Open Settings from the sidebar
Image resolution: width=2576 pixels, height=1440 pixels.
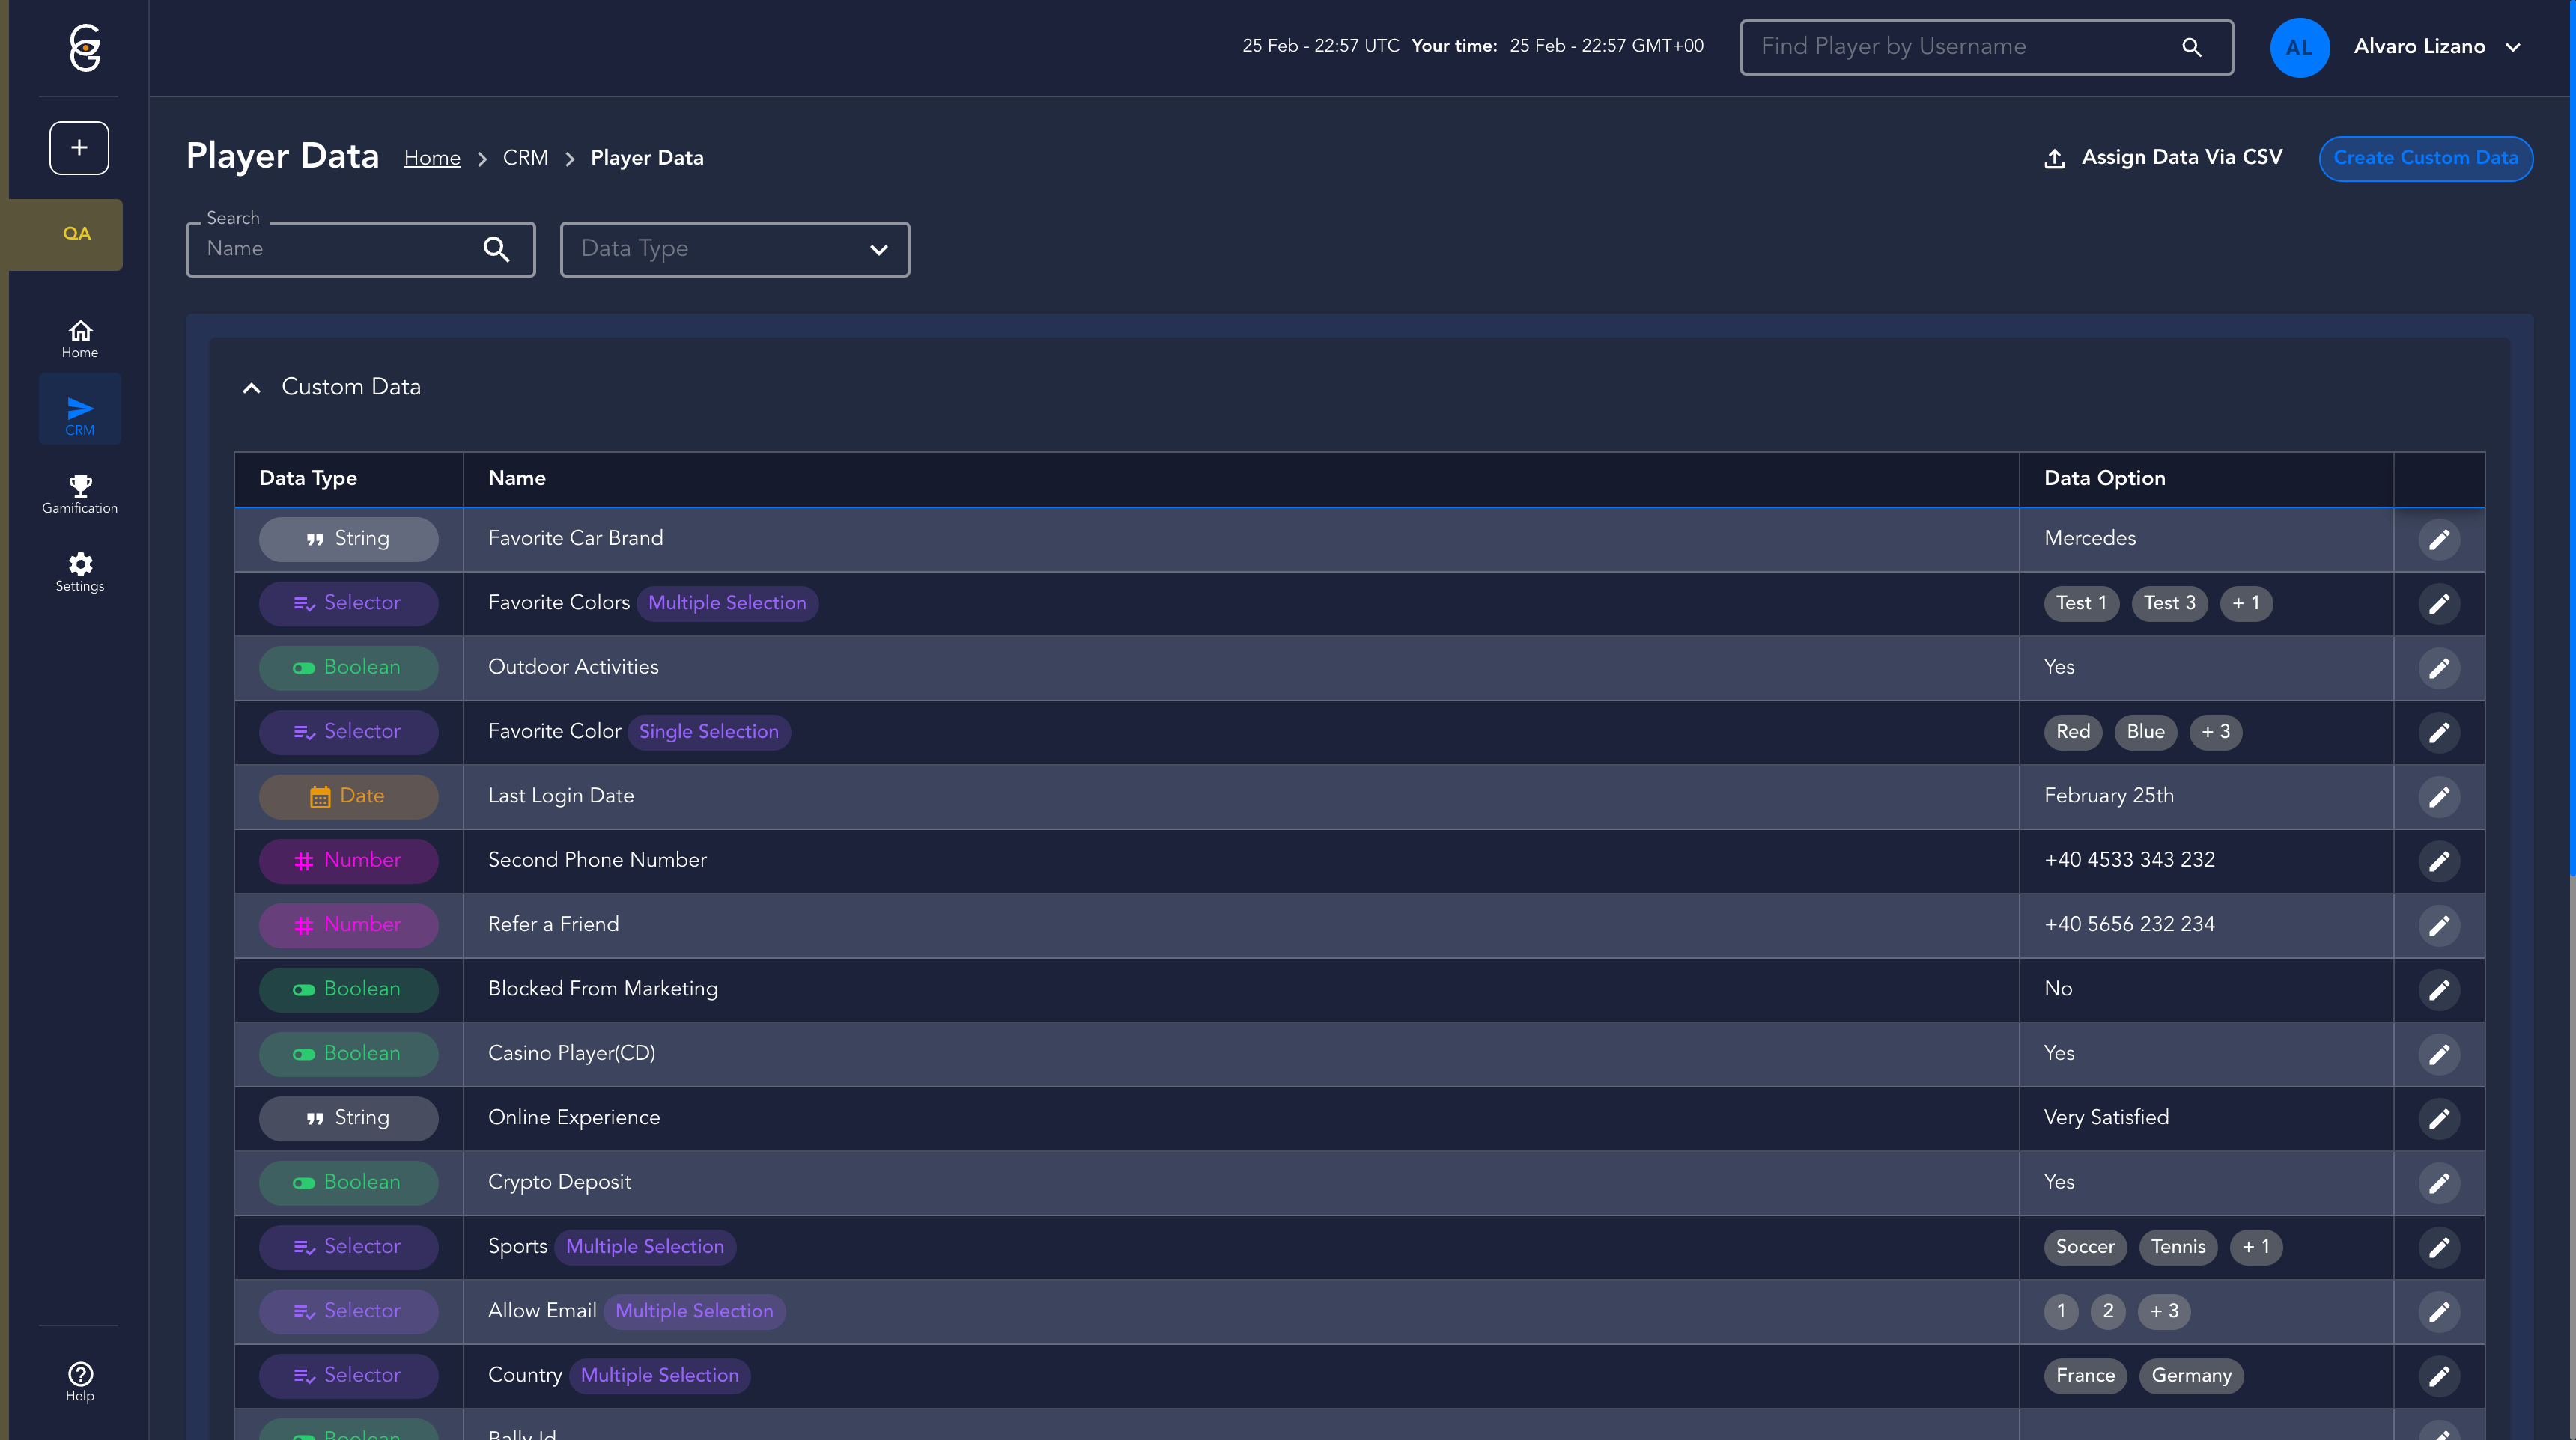pos(80,573)
